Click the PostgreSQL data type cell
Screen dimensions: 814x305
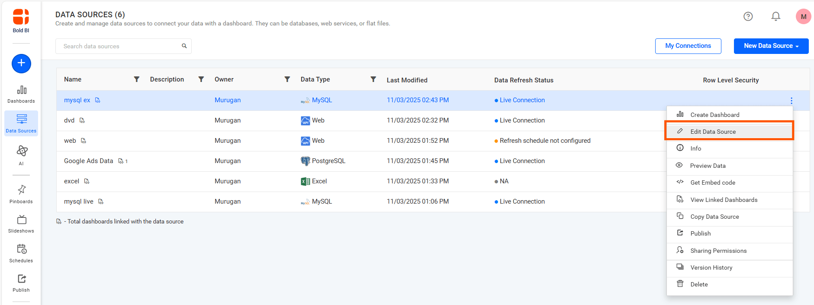(x=323, y=161)
